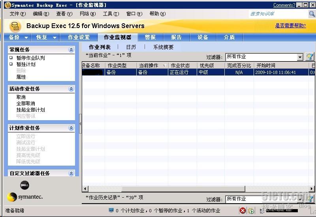Switch to 作业监视器 tab
316x217 pixels.
coord(118,37)
